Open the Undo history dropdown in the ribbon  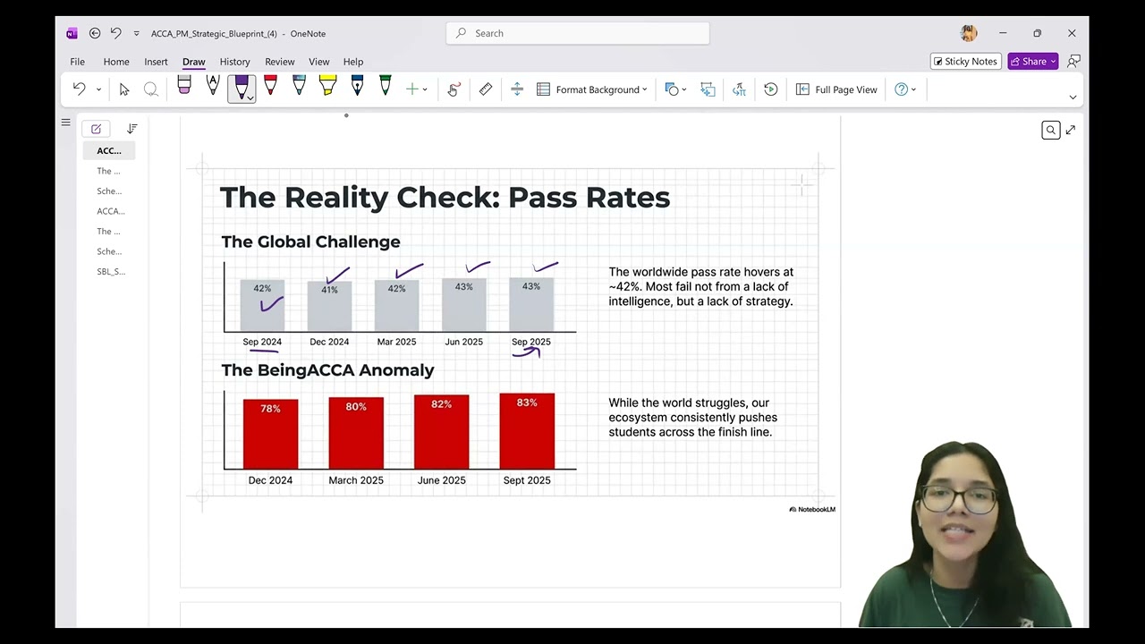pos(98,89)
